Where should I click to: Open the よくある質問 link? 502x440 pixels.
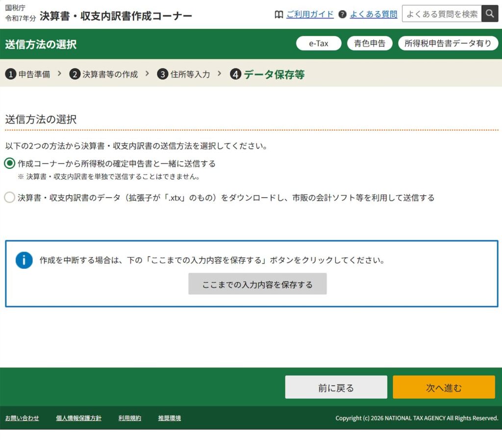click(x=373, y=14)
